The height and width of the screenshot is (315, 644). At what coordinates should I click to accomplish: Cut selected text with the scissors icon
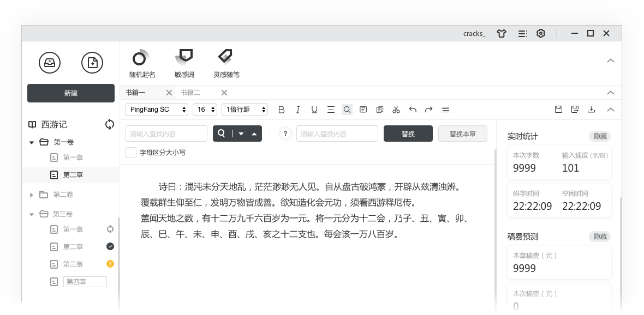coord(396,109)
